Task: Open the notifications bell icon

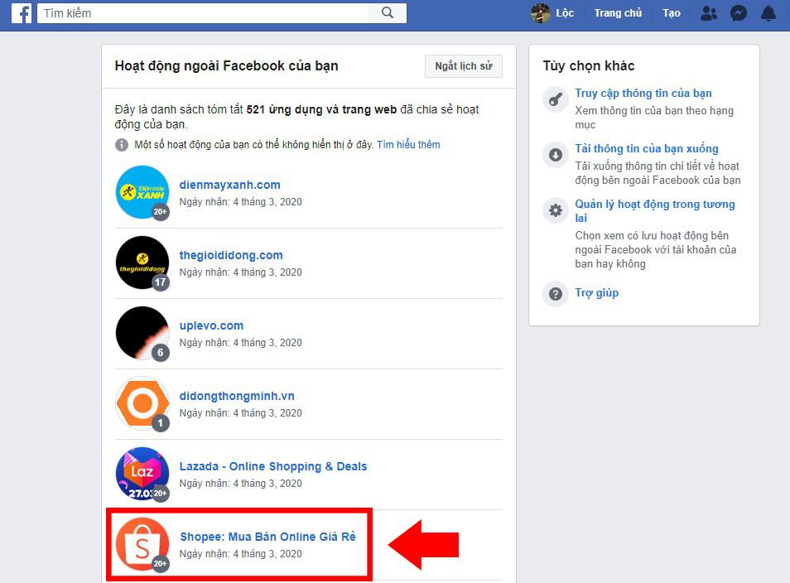Action: pos(768,13)
